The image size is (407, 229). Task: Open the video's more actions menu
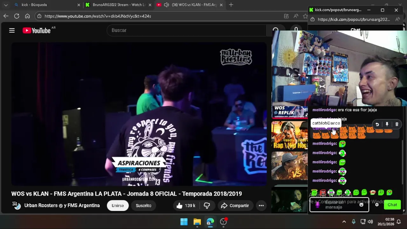coord(261,205)
